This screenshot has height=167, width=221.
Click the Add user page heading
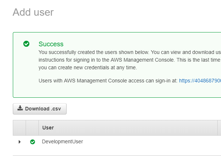pos(33,12)
